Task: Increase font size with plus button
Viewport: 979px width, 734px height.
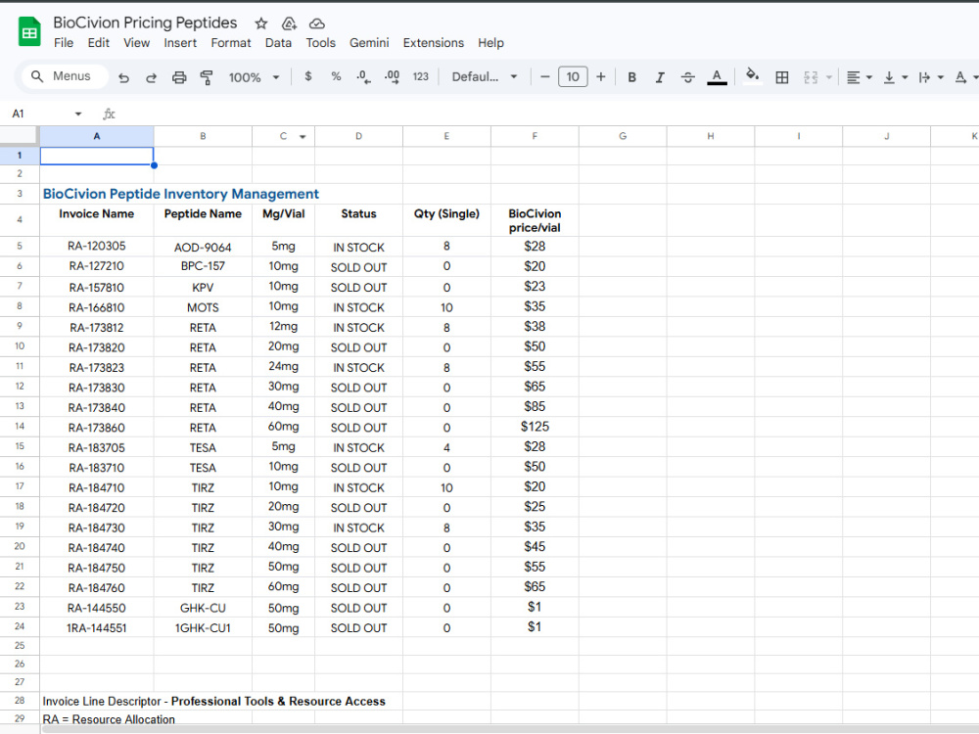Action: click(x=601, y=76)
